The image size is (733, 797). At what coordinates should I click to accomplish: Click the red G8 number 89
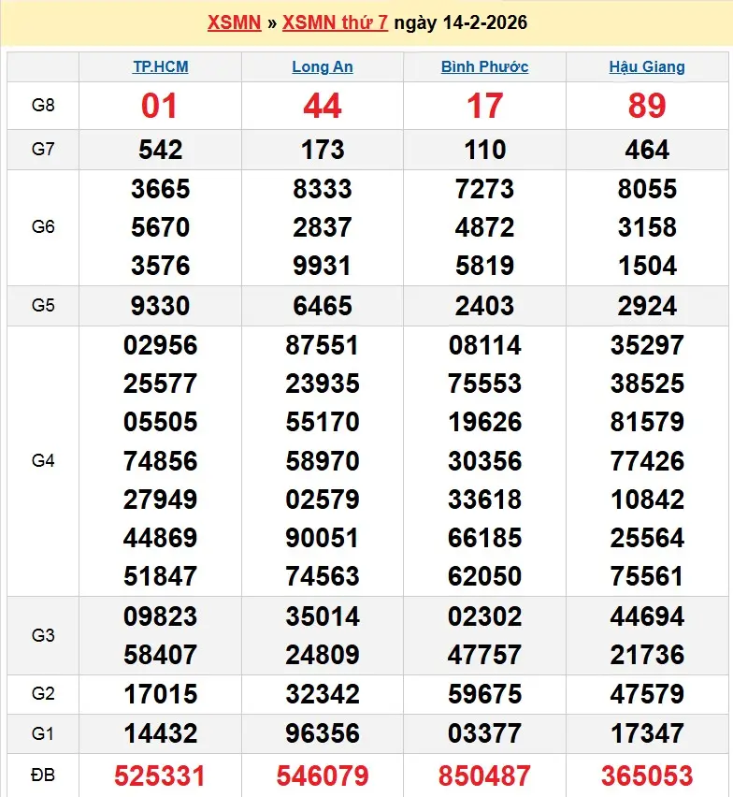(647, 106)
